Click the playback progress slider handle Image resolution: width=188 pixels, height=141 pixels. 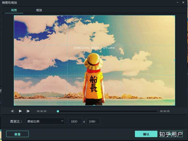pos(58,111)
